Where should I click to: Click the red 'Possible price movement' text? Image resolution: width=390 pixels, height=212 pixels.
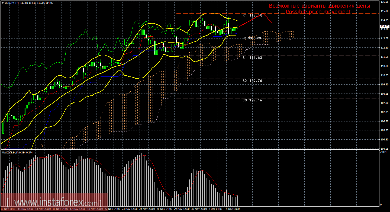[318, 12]
